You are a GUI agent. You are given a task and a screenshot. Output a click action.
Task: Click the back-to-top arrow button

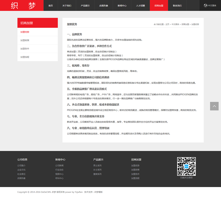point(214,106)
